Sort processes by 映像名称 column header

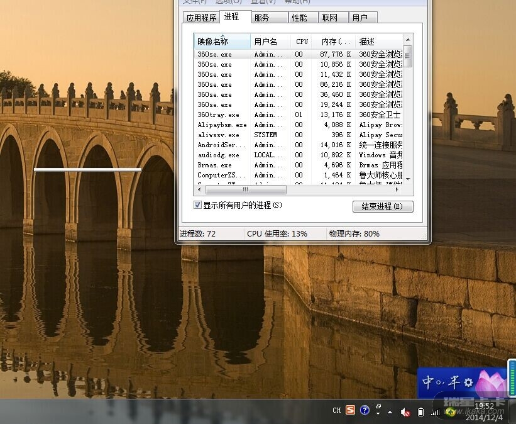221,42
